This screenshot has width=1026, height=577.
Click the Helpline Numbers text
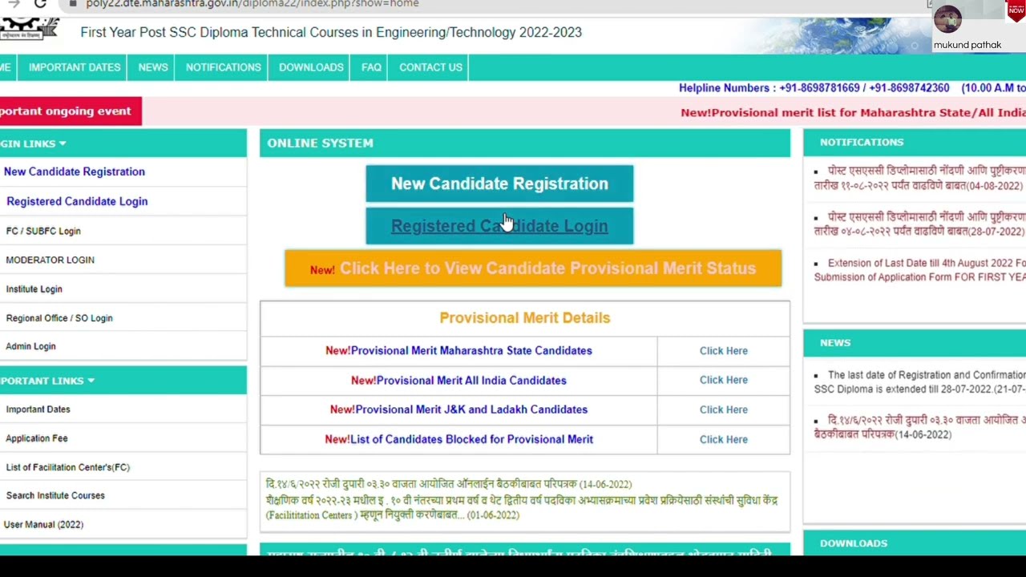852,88
